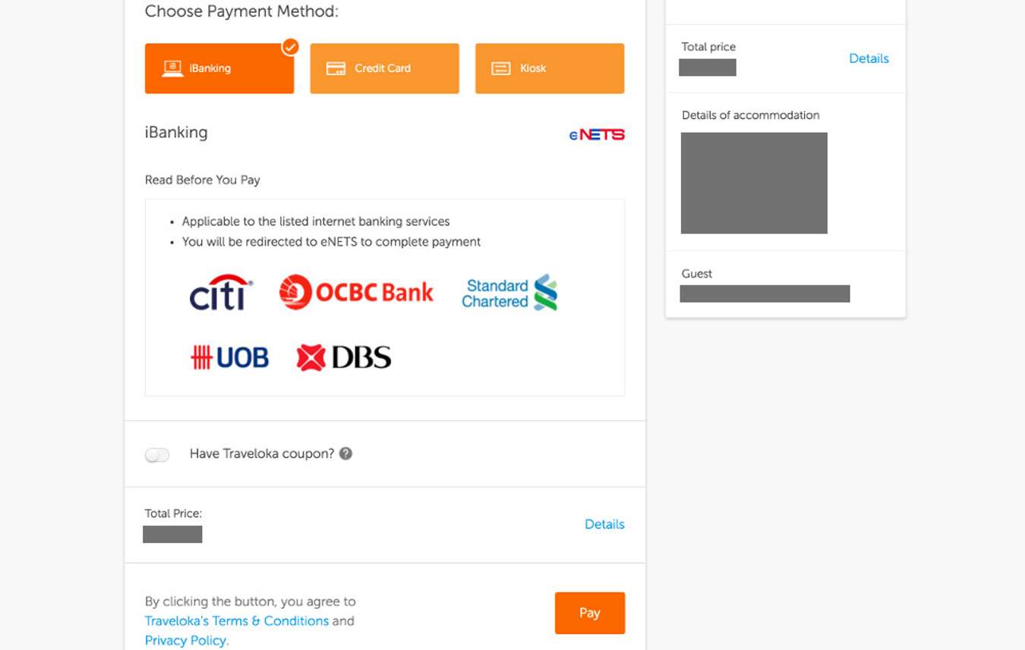Viewport: 1025px width, 650px height.
Task: Pick the DBS bank logo
Action: click(x=343, y=356)
